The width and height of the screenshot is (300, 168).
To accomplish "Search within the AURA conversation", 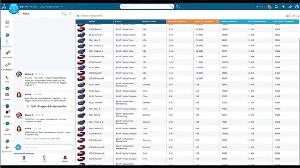I will tap(64, 13).
